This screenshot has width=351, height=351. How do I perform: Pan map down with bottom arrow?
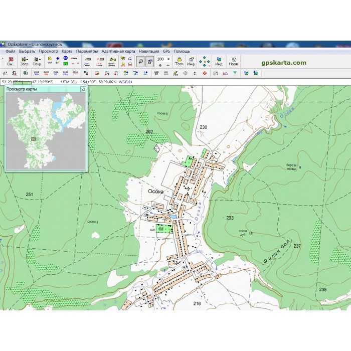coord(205,65)
